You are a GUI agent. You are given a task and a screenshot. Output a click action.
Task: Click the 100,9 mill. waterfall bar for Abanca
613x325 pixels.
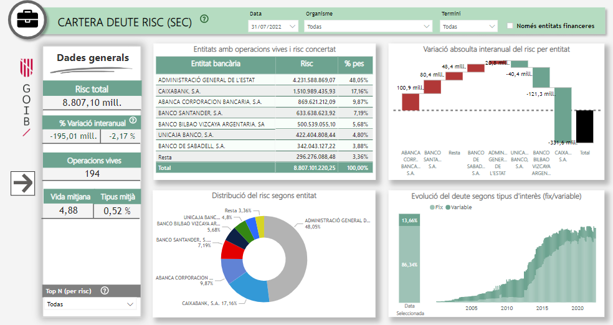(411, 102)
